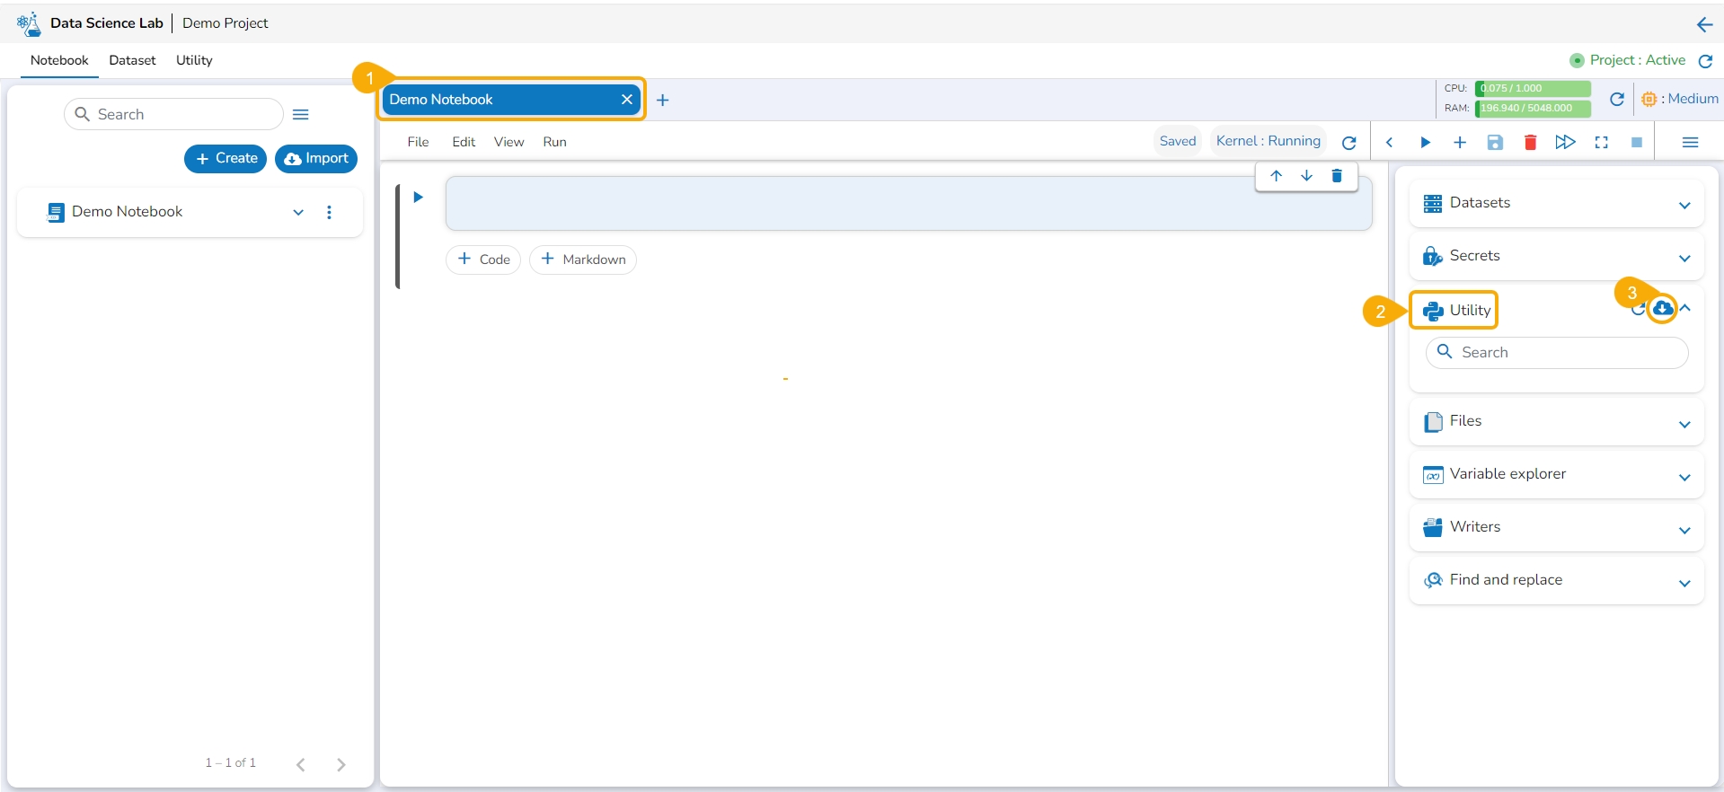Screen dimensions: 1724x792
Task: Run the cell with the play arrow beside it
Action: 418,198
